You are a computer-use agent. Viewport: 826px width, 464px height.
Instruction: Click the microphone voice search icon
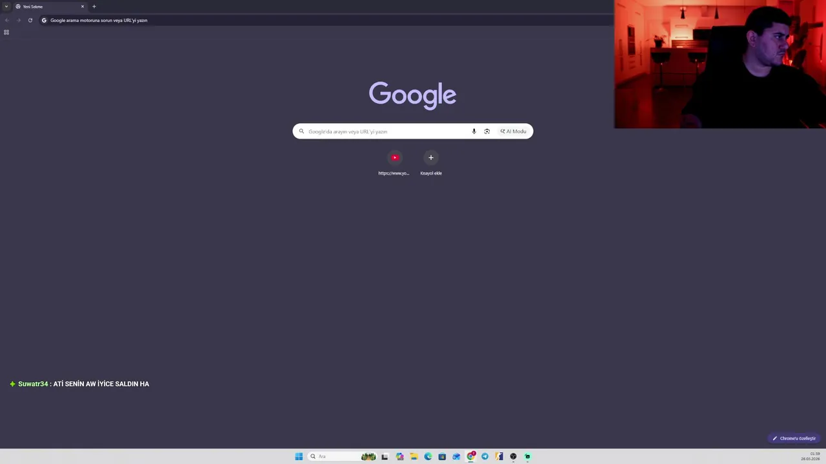[x=474, y=131]
